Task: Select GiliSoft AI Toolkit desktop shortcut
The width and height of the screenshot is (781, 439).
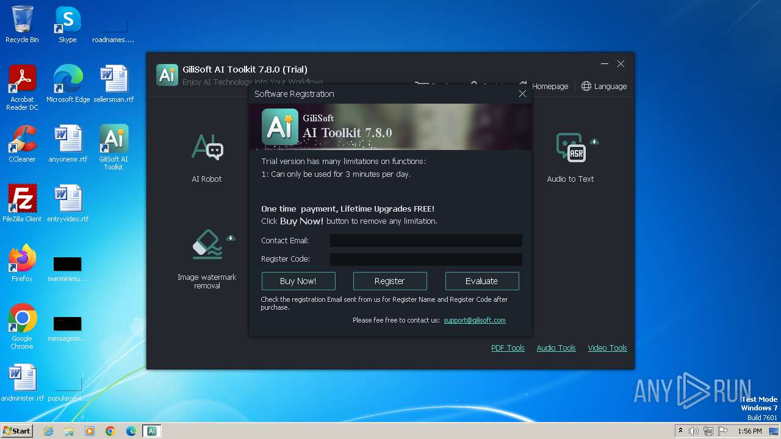Action: [113, 148]
